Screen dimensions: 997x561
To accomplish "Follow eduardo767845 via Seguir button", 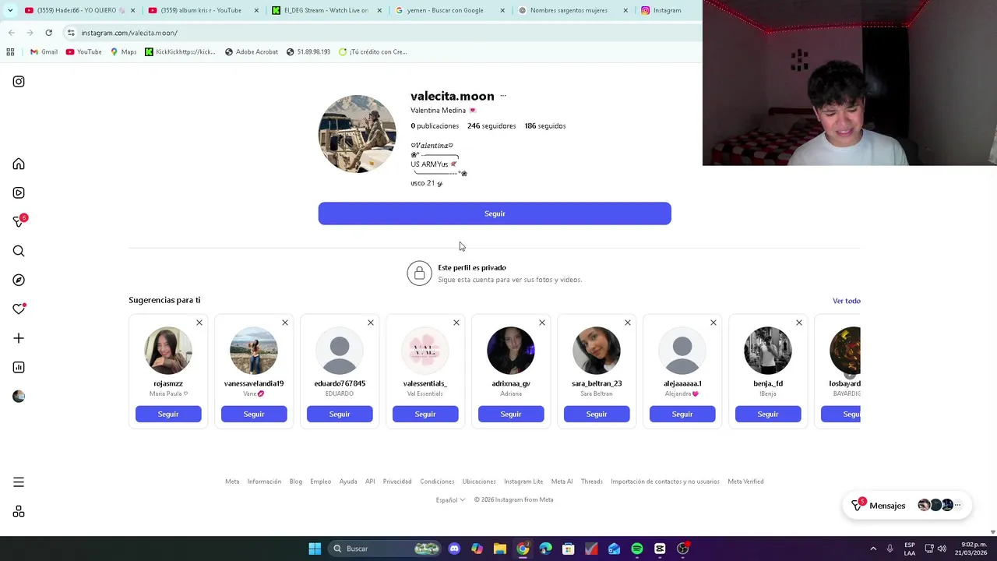I will point(340,415).
